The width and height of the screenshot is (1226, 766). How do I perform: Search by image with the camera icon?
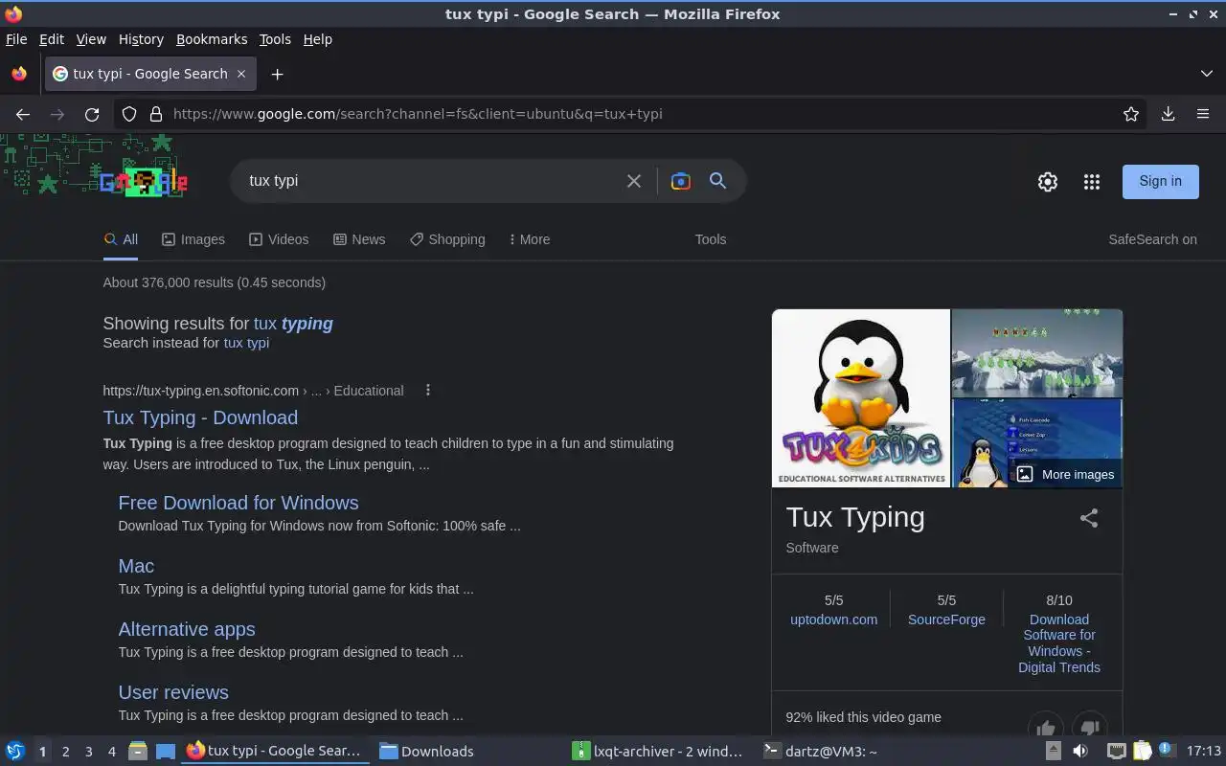click(680, 181)
